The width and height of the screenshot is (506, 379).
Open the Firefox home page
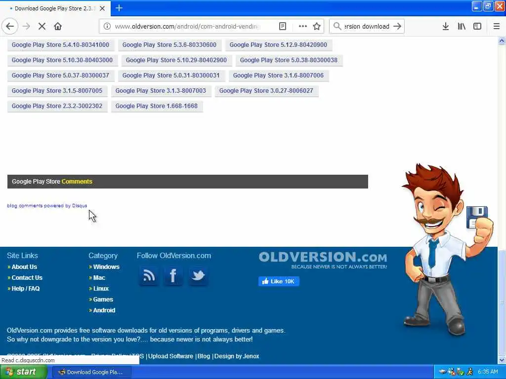click(x=58, y=26)
